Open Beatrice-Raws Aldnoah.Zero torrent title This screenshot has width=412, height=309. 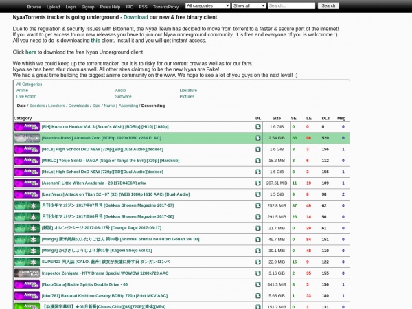[x=102, y=138]
